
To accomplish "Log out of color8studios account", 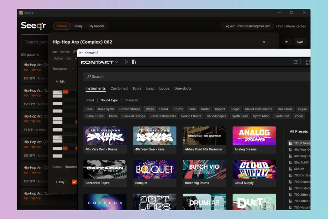I will [x=247, y=26].
